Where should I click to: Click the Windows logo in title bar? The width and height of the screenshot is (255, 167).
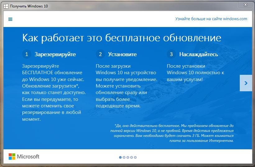pos(6,6)
